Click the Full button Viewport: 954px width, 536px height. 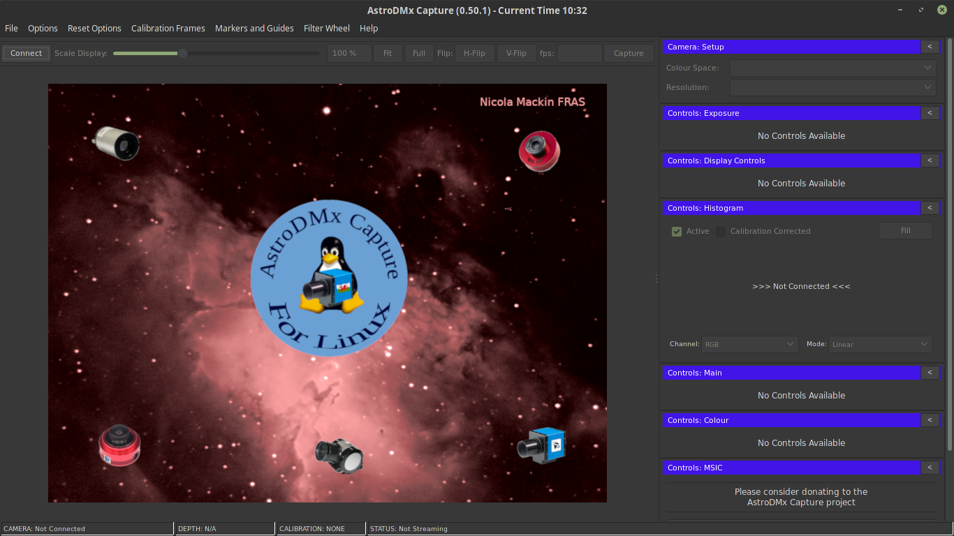tap(419, 53)
